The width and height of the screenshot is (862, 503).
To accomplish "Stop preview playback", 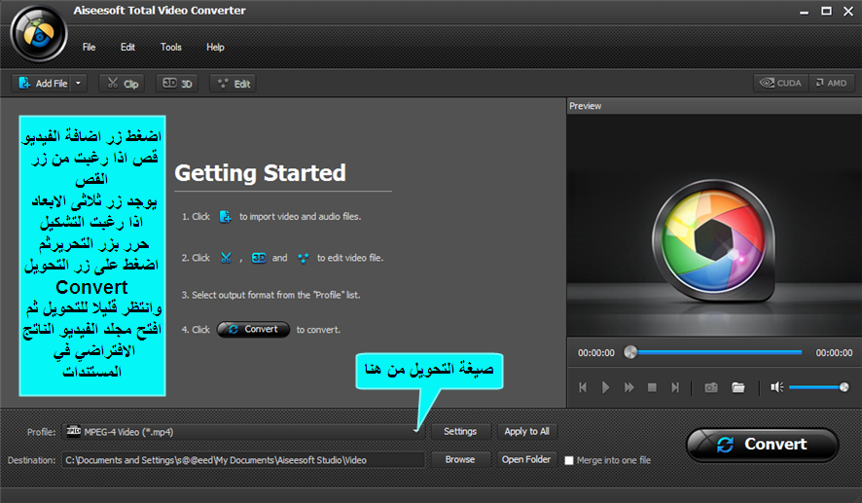I will click(x=652, y=387).
